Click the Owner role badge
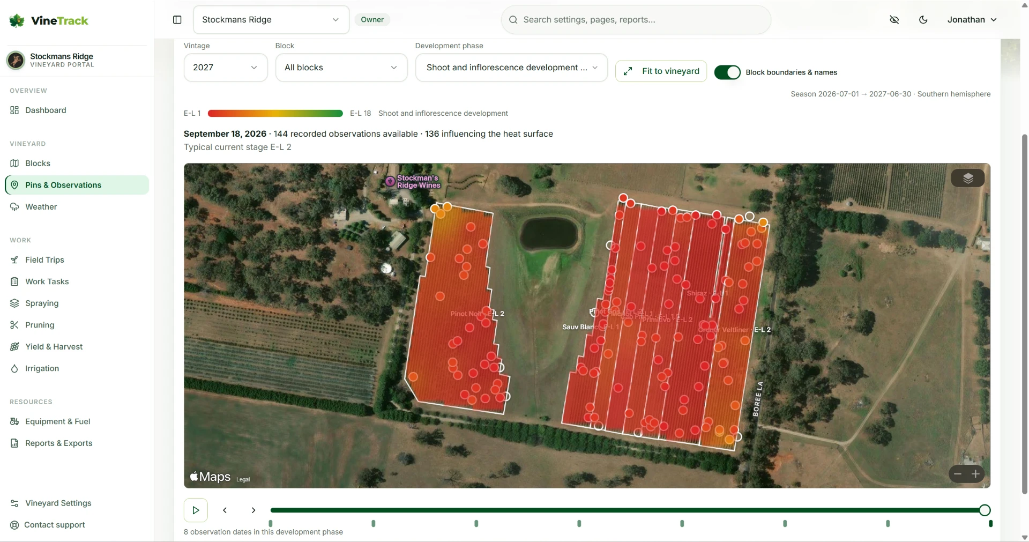This screenshot has height=542, width=1029. [372, 20]
